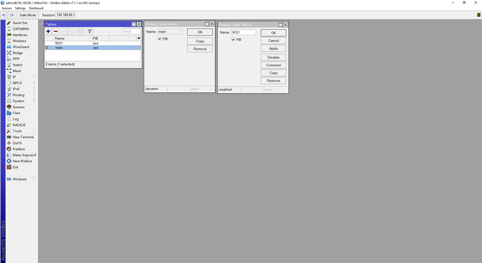
Task: Open RADIUS in the sidebar
Action: 22,125
